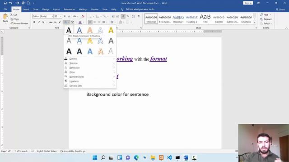Click the Share button
Viewport: 289px width, 162px height.
280,9
